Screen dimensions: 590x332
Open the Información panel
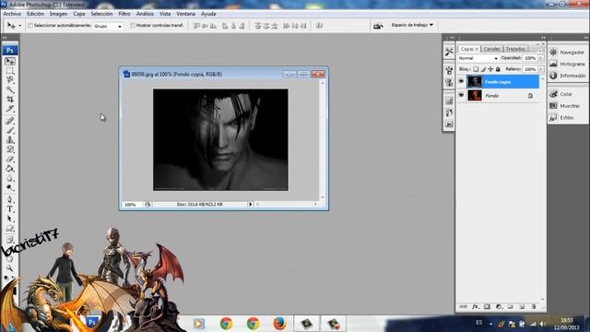[x=568, y=76]
